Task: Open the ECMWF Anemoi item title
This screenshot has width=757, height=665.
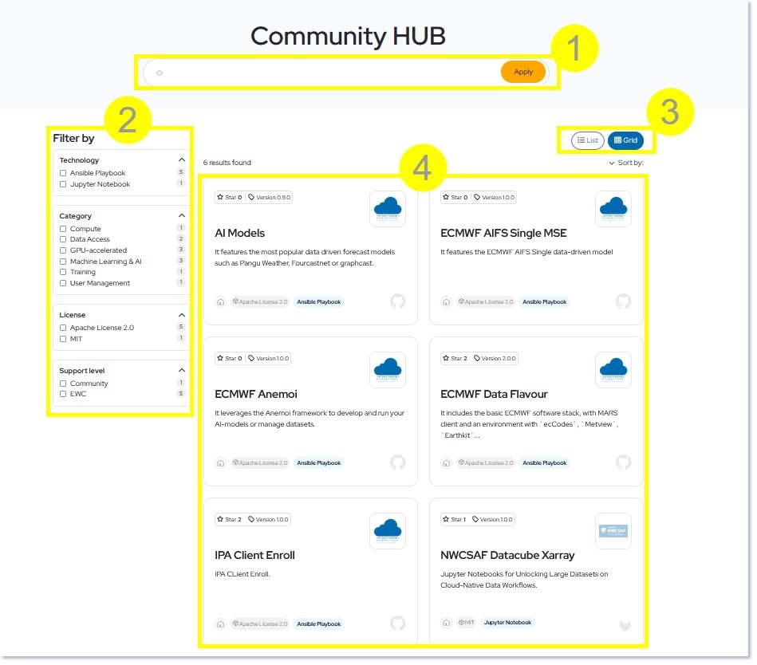Action: 256,395
